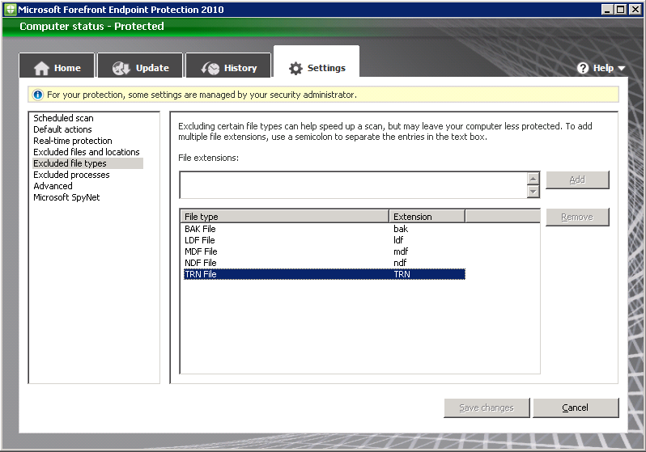Go to Excluded files and locations
The height and width of the screenshot is (452, 646).
point(87,152)
